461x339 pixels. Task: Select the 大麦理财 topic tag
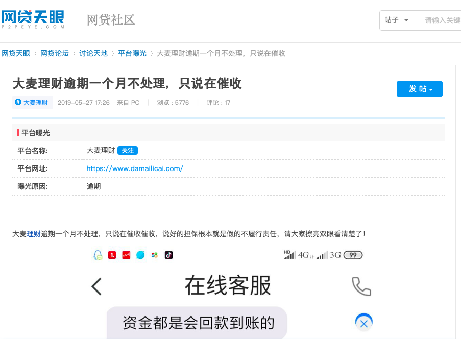(32, 102)
